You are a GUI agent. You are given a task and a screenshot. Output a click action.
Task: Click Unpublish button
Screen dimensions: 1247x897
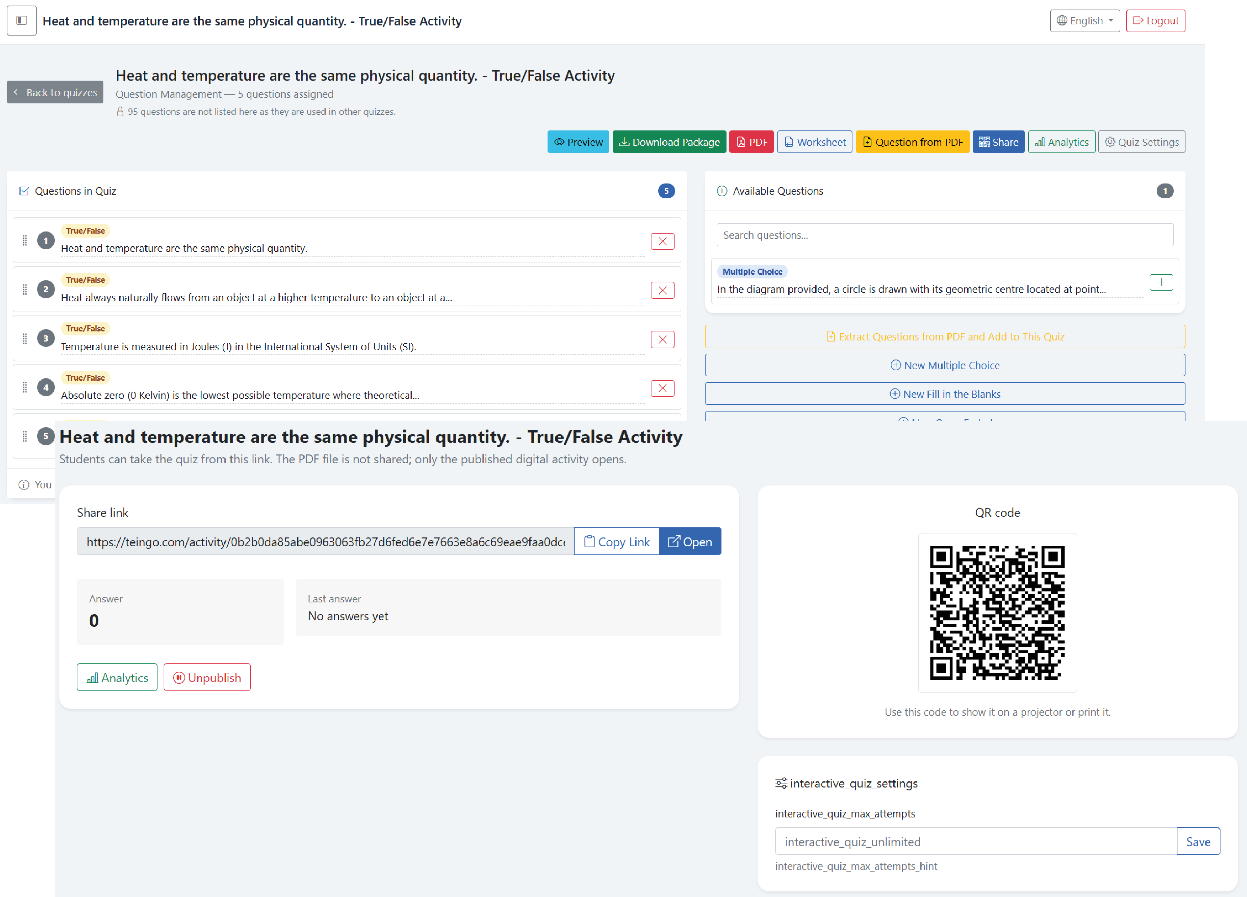point(207,677)
